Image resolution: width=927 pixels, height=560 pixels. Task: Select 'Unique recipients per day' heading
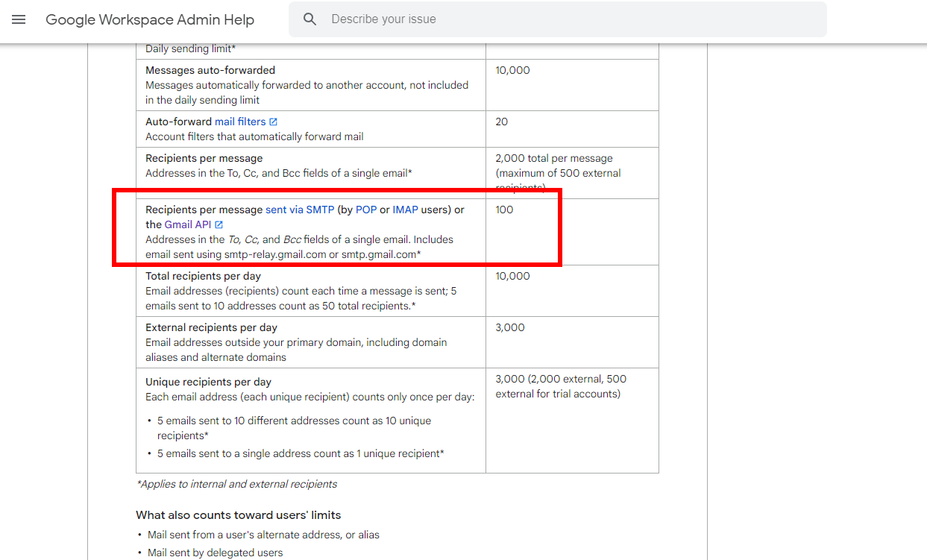(x=208, y=382)
